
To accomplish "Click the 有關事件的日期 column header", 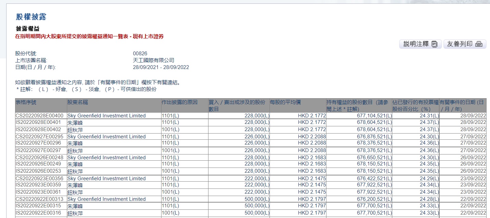I will point(463,106).
